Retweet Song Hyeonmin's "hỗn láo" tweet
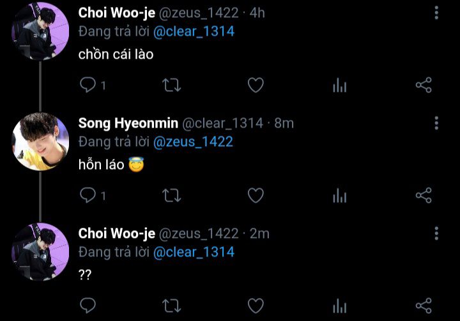The height and width of the screenshot is (321, 460). [x=172, y=195]
